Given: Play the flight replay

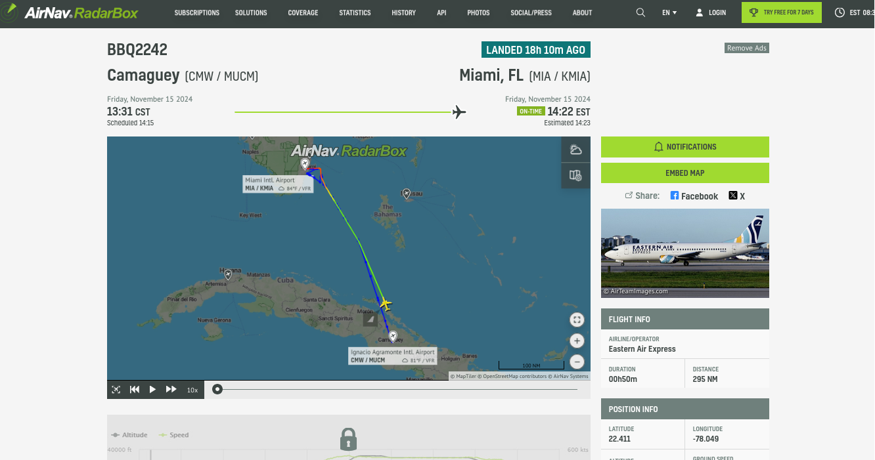Looking at the screenshot, I should click(x=152, y=390).
